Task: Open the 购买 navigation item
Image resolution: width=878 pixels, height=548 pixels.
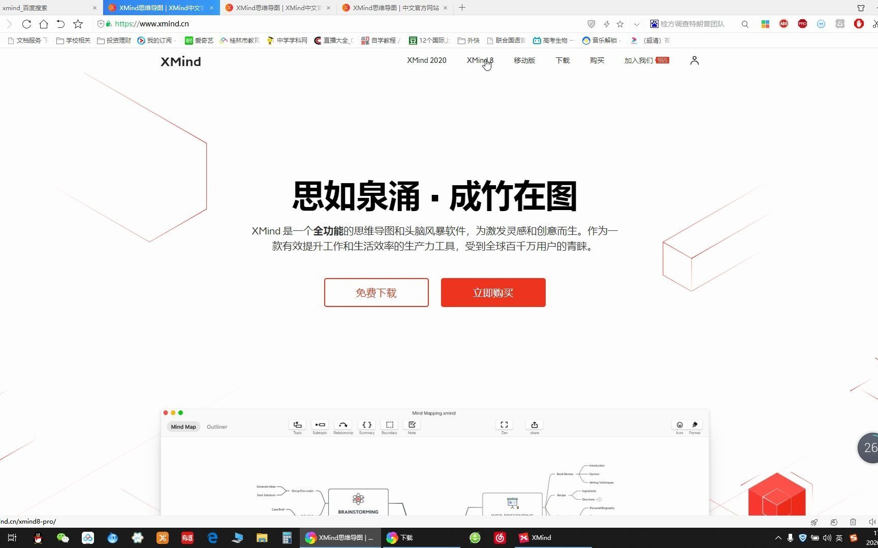Action: pos(597,60)
